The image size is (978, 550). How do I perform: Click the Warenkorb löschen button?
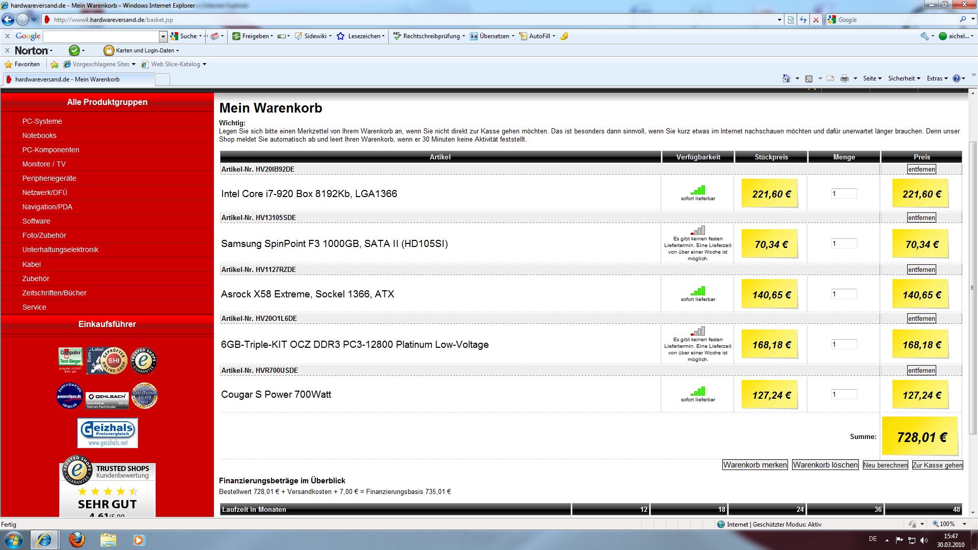825,464
